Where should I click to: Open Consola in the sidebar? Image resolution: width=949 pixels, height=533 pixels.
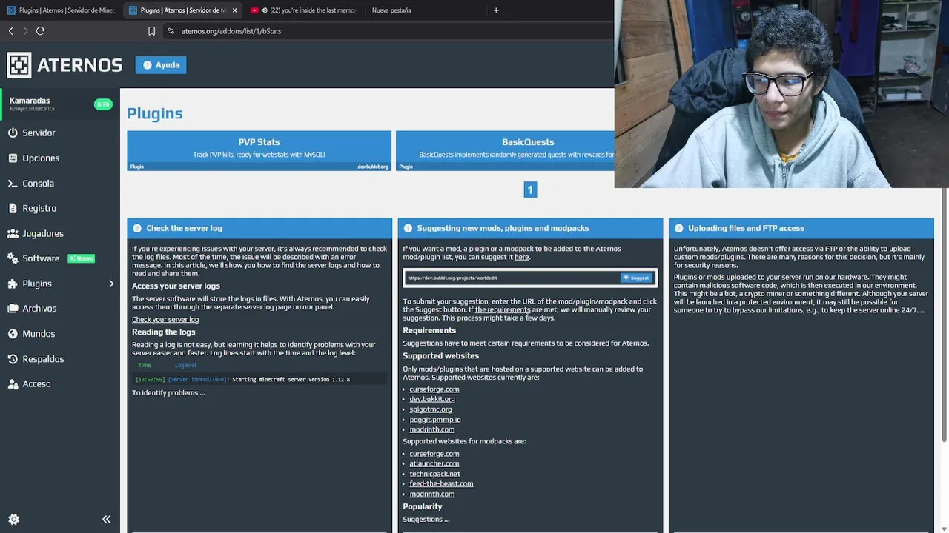point(38,183)
